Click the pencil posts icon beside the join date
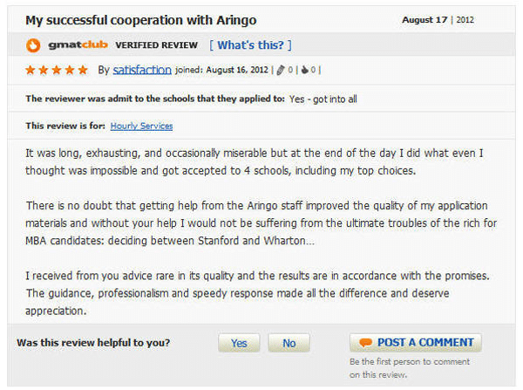The image size is (523, 390). (x=281, y=70)
